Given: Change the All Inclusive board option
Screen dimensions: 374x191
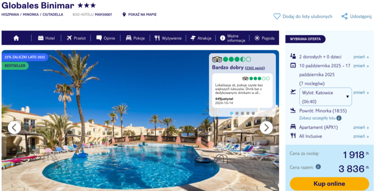Looking at the screenshot, I should (x=361, y=136).
